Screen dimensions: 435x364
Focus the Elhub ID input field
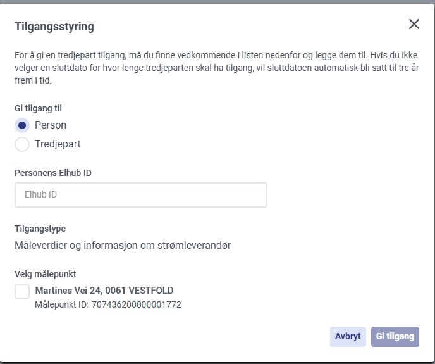click(x=141, y=195)
